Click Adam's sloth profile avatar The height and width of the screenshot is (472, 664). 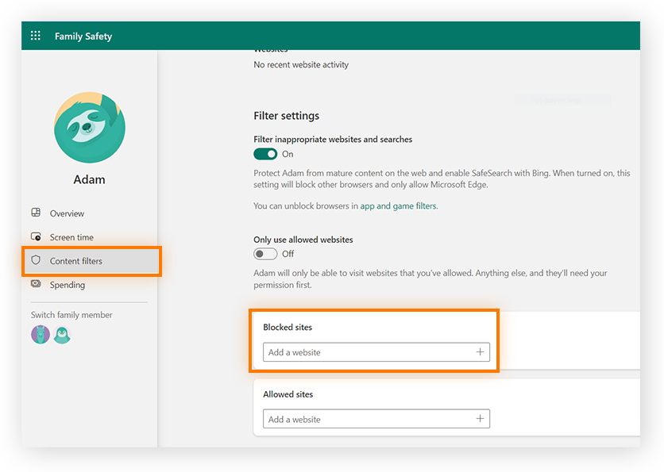(89, 127)
